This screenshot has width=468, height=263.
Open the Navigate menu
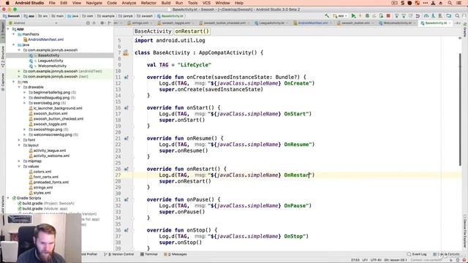tap(94, 3)
